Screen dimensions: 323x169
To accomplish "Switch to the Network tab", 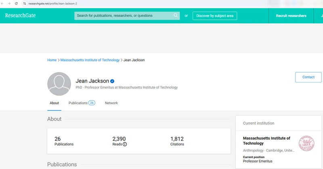I will (x=111, y=103).
